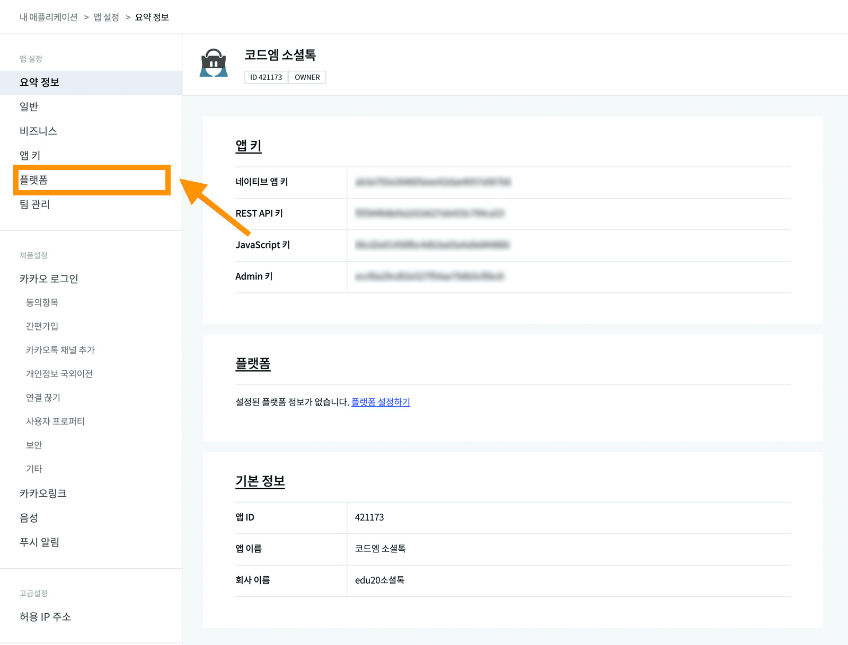
Task: Select 요약 정보 in the breadcrumb
Action: click(x=152, y=17)
